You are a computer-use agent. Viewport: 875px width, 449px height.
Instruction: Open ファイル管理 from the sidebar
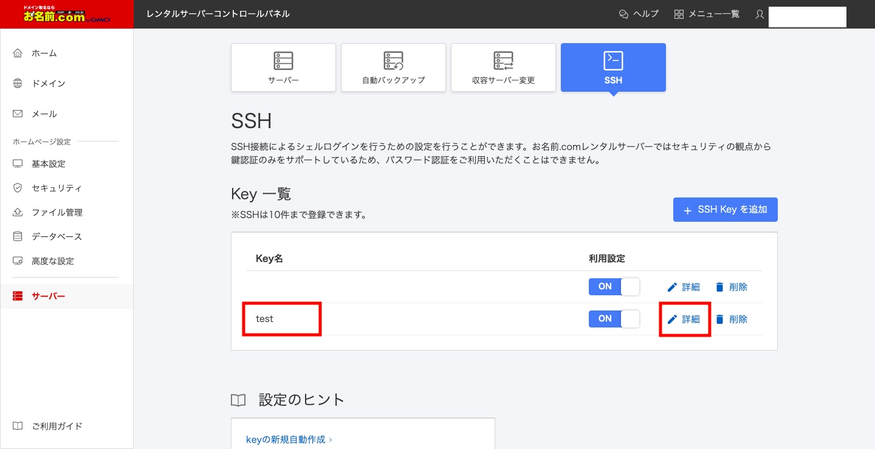click(x=57, y=213)
